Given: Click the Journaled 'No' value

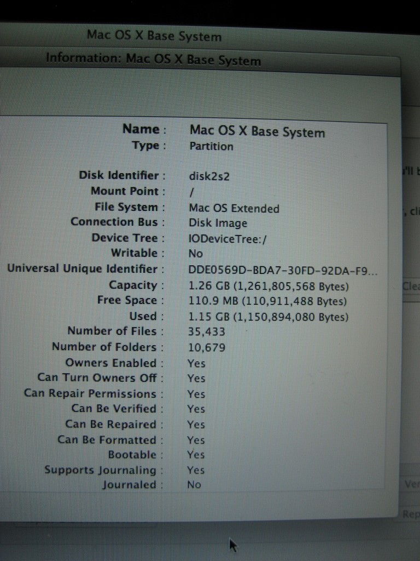Looking at the screenshot, I should (x=194, y=485).
